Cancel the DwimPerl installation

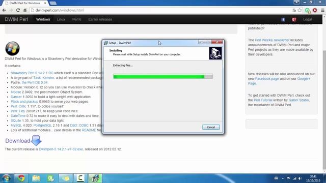coord(211,127)
